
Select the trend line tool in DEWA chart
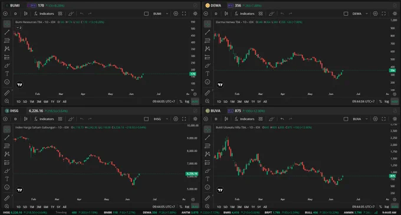tap(208, 32)
